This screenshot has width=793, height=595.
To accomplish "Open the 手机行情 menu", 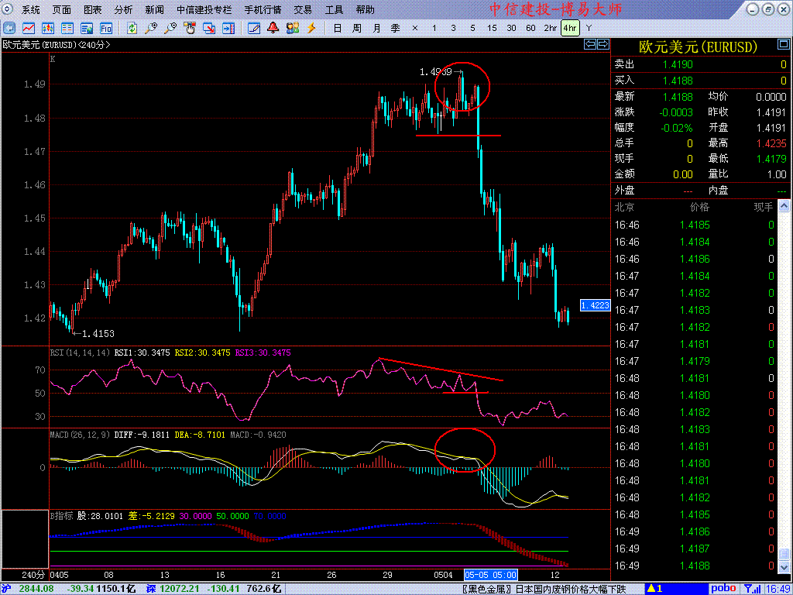I will point(263,9).
